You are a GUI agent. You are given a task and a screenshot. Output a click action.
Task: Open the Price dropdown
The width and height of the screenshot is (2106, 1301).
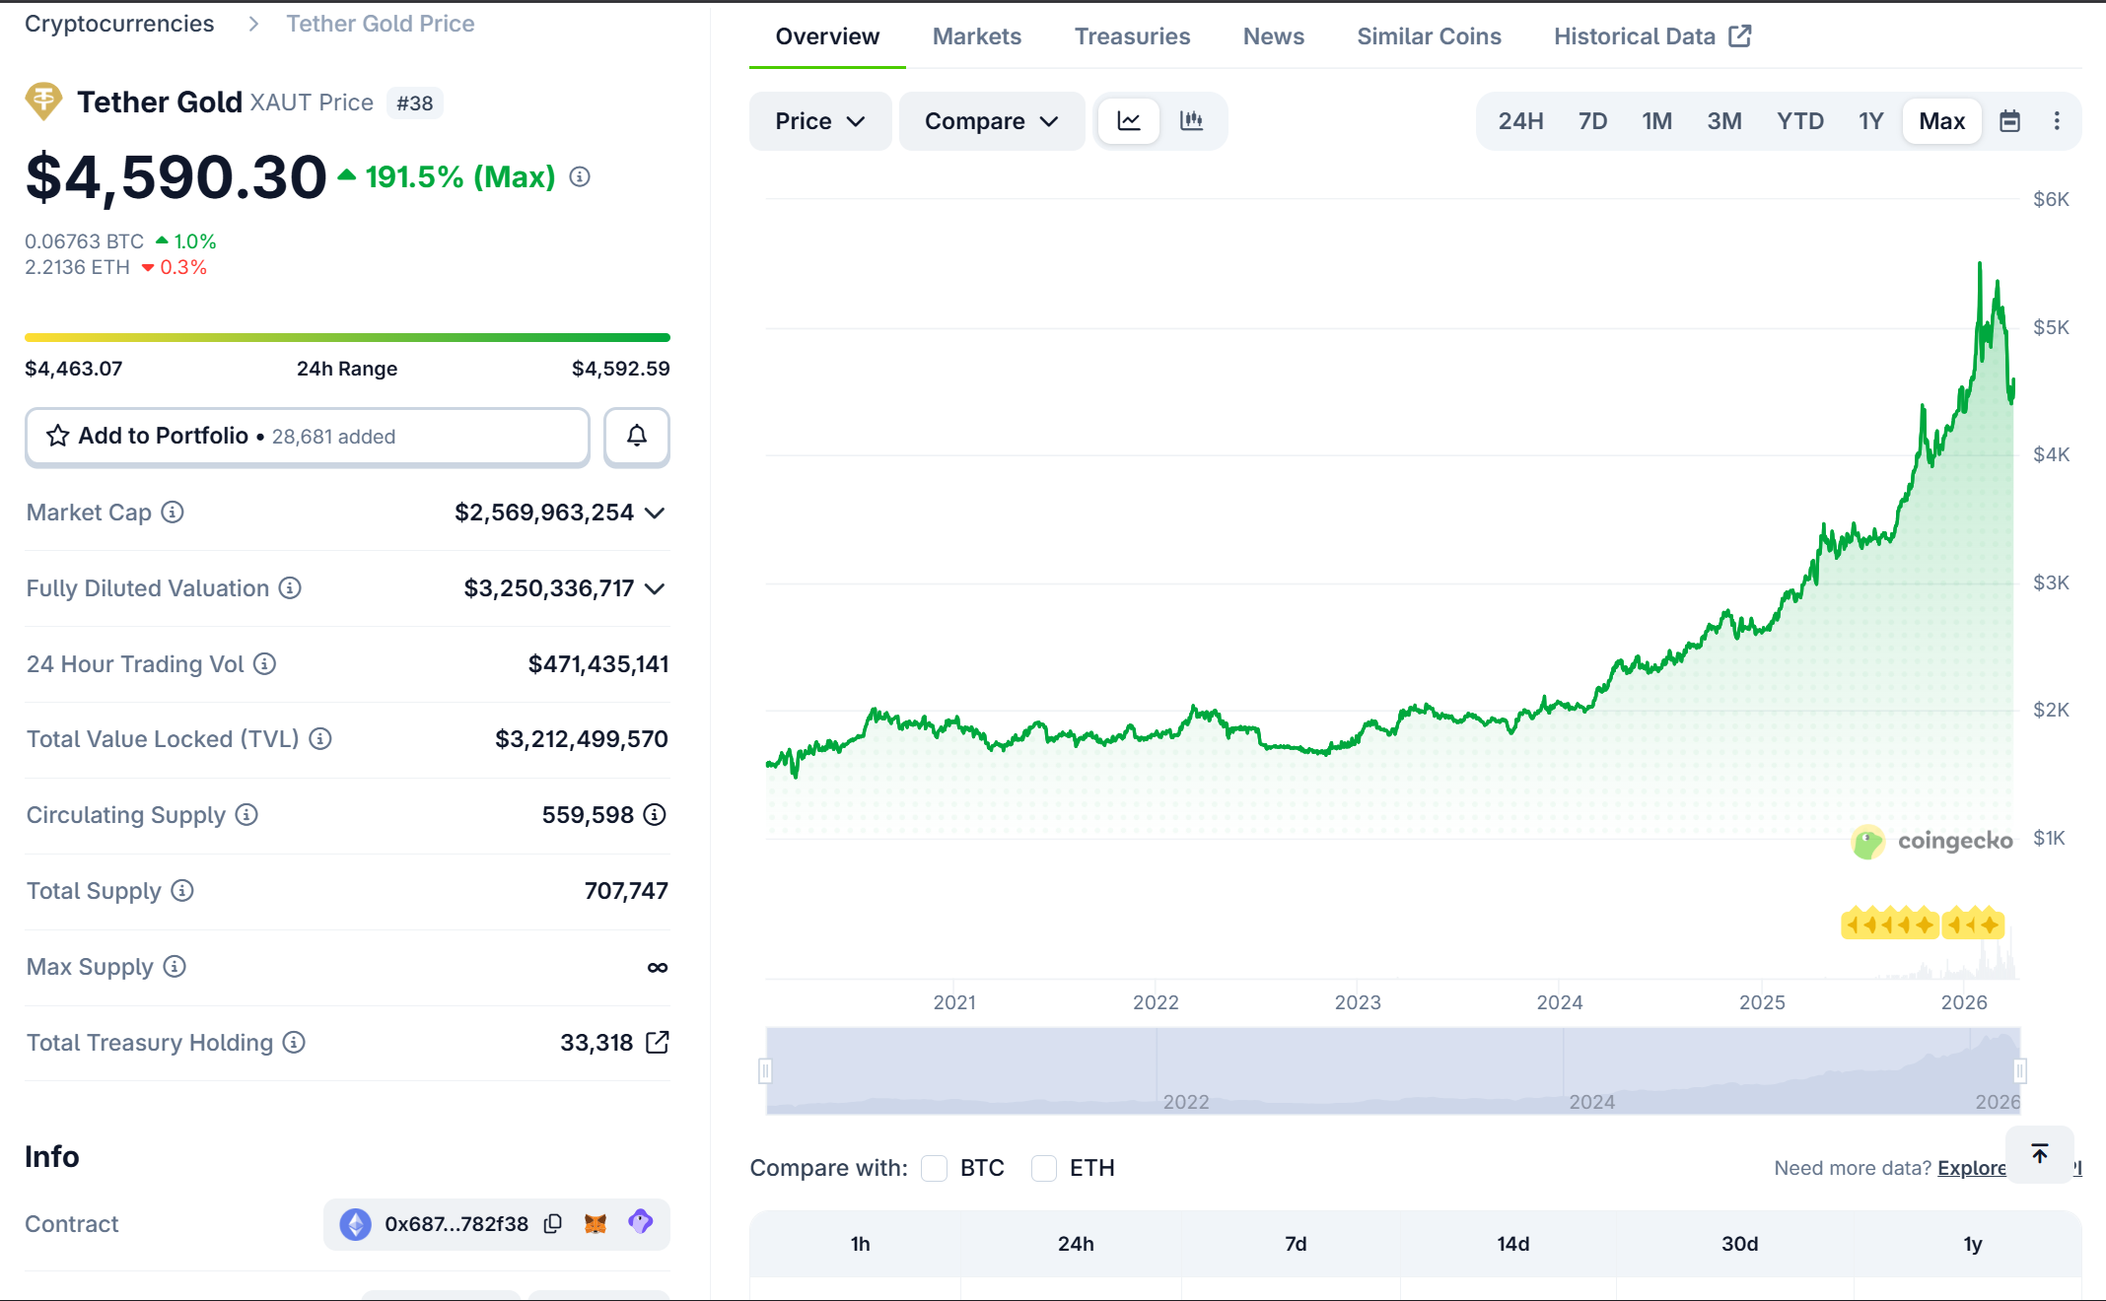click(x=819, y=121)
